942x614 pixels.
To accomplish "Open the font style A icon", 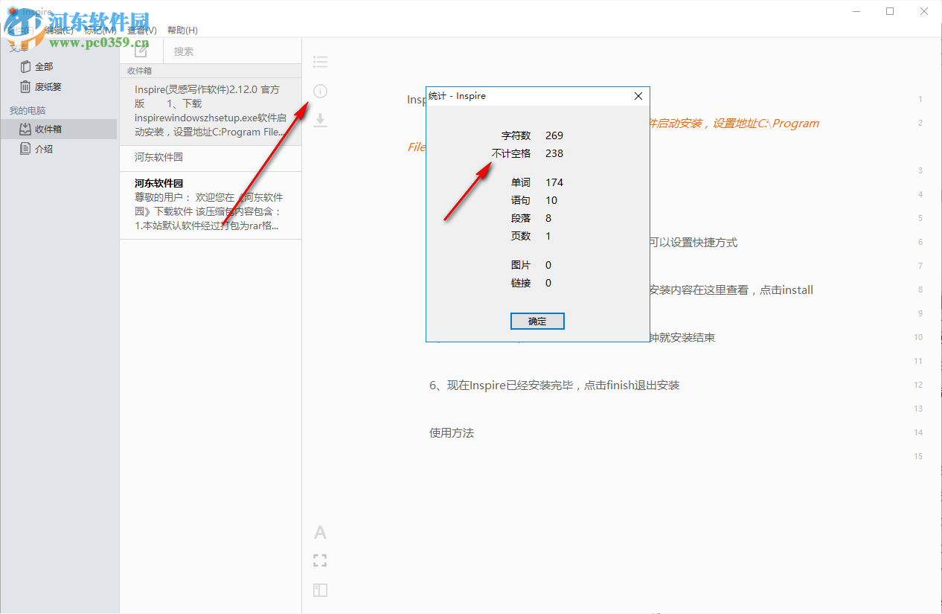I will [320, 532].
